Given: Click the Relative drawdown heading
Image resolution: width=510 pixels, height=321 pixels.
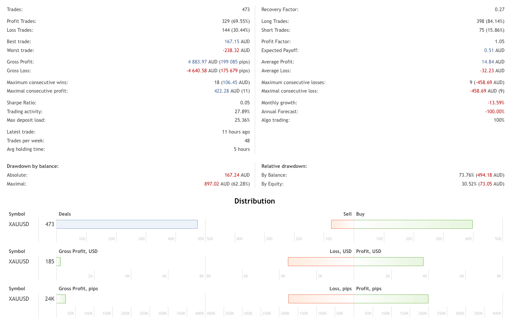Looking at the screenshot, I should pos(284,166).
